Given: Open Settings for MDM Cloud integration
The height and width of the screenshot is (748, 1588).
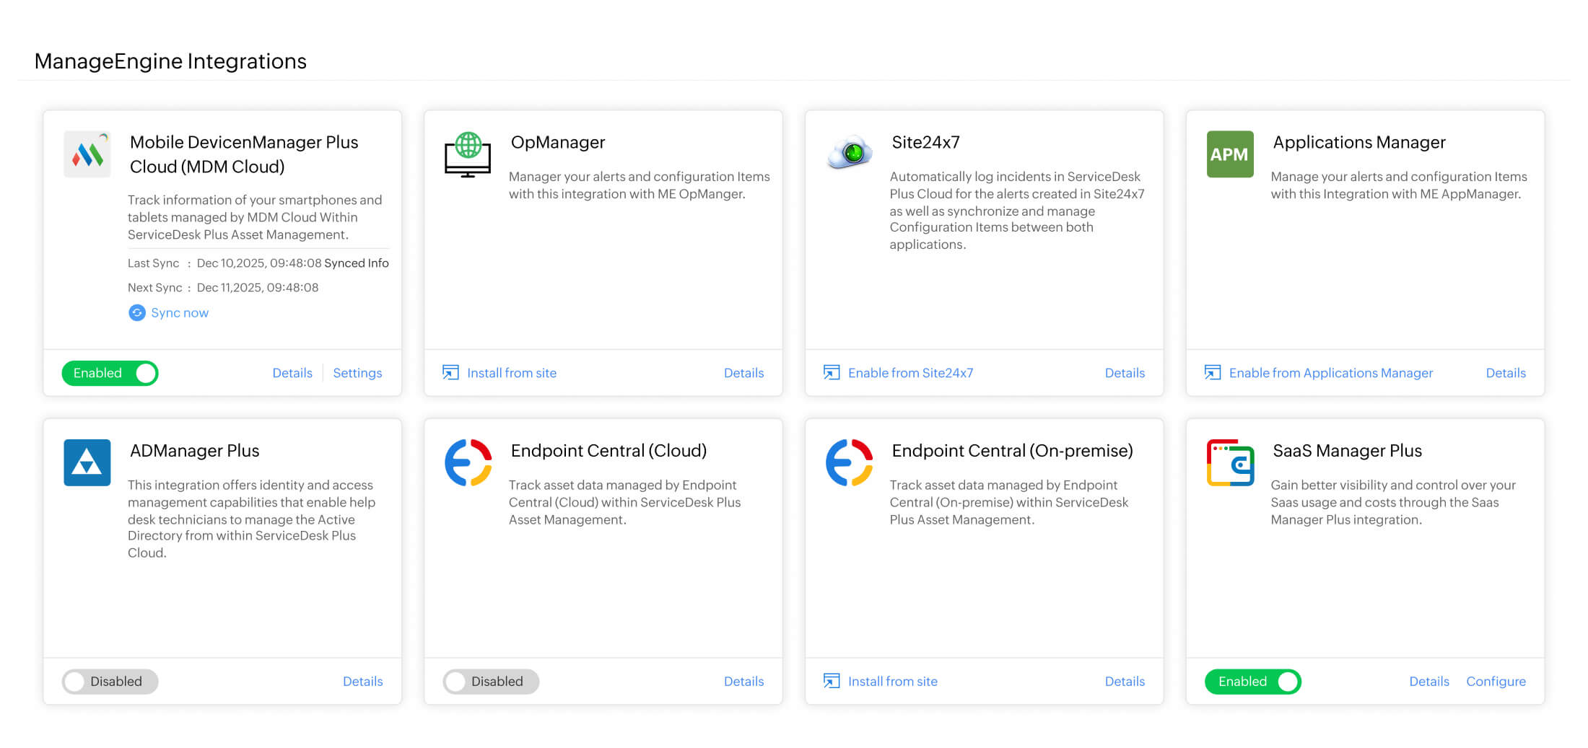Looking at the screenshot, I should (x=357, y=372).
